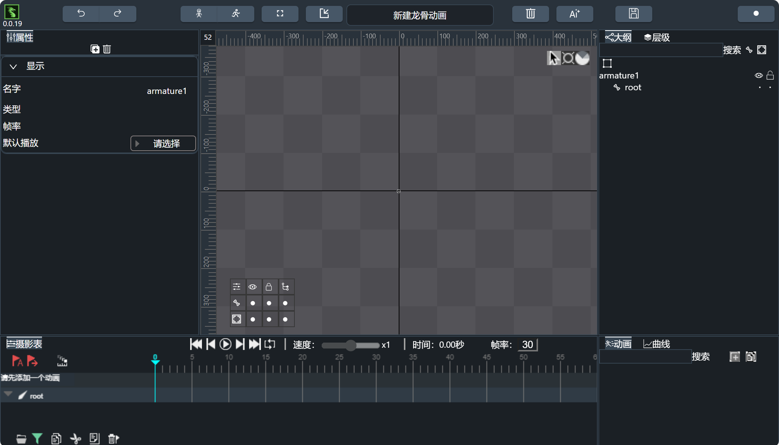Select armature1 in the outline tree
Viewport: 779px width, 445px height.
(x=619, y=76)
